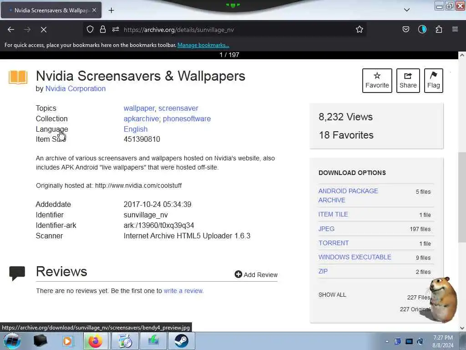Open ANDROID PACKAGE ARCHIVE download option
This screenshot has height=350, width=466.
[x=348, y=196]
